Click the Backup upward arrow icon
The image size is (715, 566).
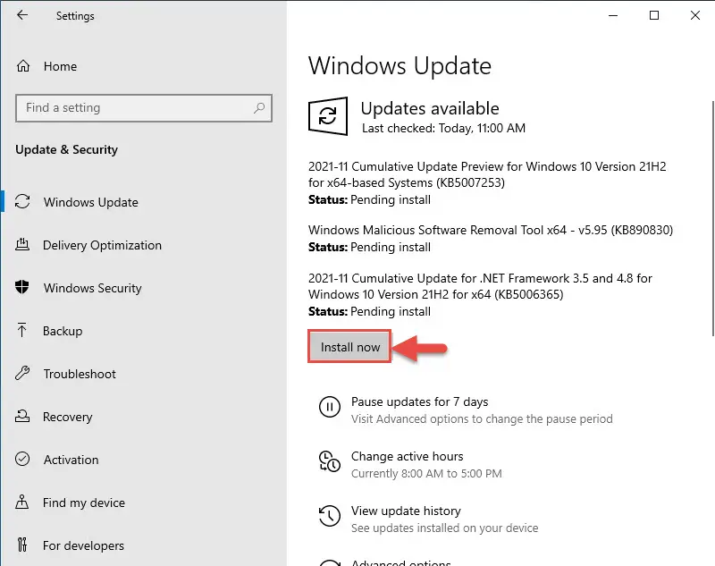[x=21, y=330]
